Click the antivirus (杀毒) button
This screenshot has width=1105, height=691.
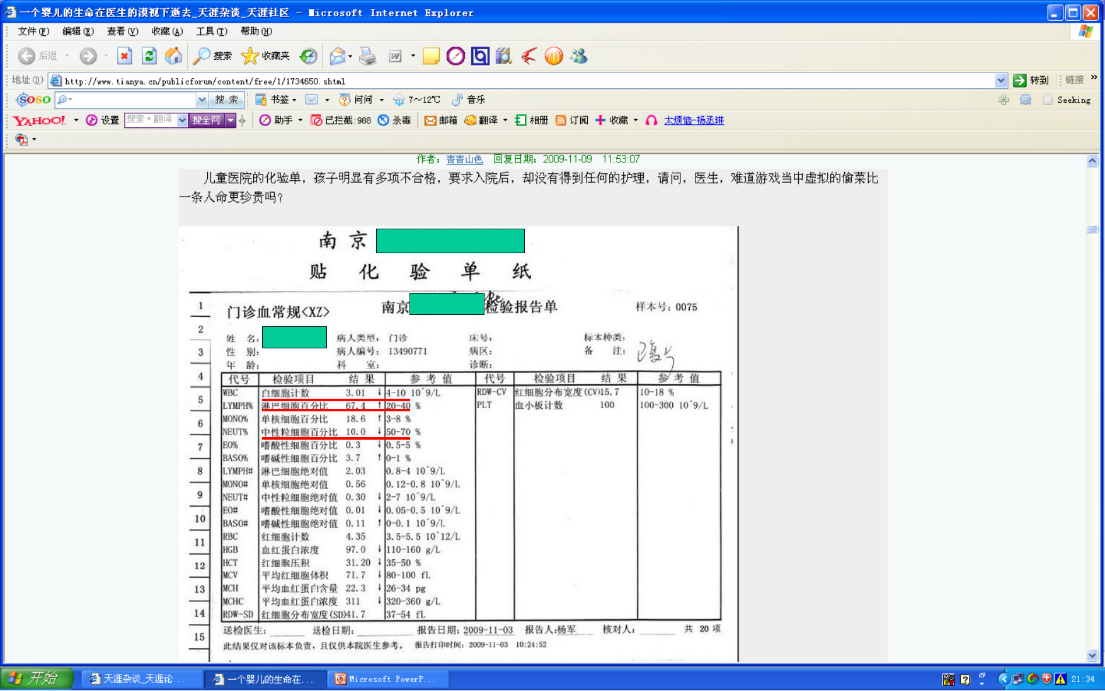point(394,120)
